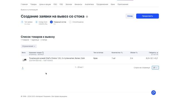
Task: Click the 1 – 20 из 1 counter
Action: click(x=79, y=67)
